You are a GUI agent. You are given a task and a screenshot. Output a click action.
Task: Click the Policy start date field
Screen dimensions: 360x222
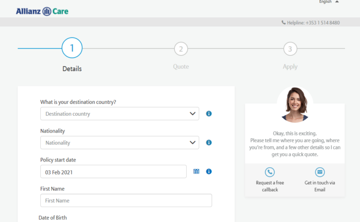coord(113,172)
